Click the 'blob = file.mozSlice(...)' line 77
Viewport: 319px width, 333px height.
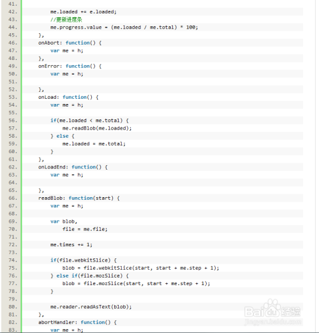[136, 283]
